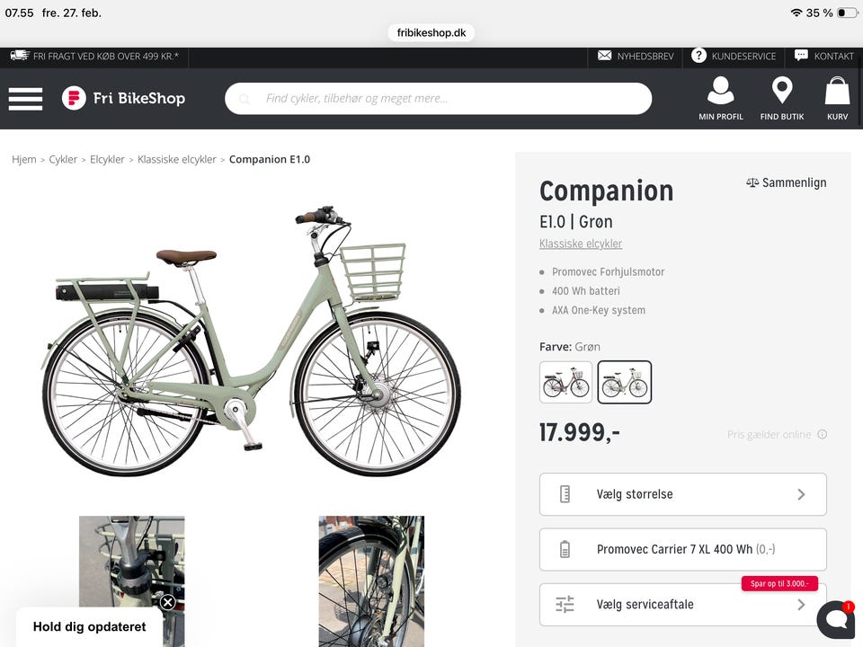This screenshot has height=647, width=863.
Task: Select the white bike color variant
Action: 566,383
